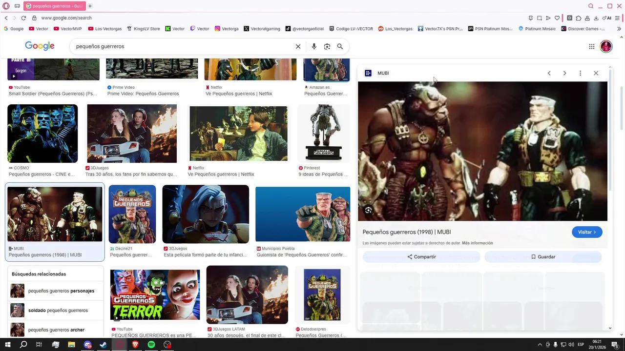Open the Platinum Mosaic bookmark
Screen dimensions: 625x351
tap(536, 29)
